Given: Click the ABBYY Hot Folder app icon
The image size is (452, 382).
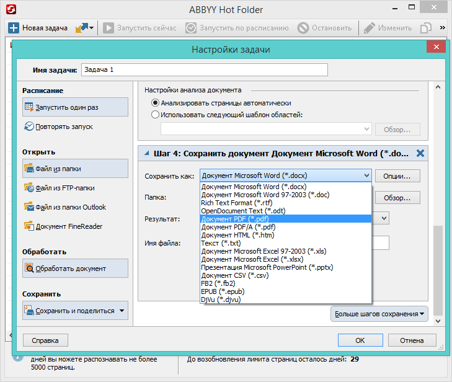Looking at the screenshot, I should [11, 9].
